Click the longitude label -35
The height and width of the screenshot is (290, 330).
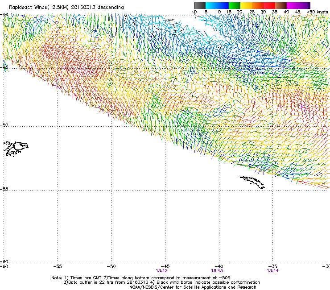[x=273, y=266]
